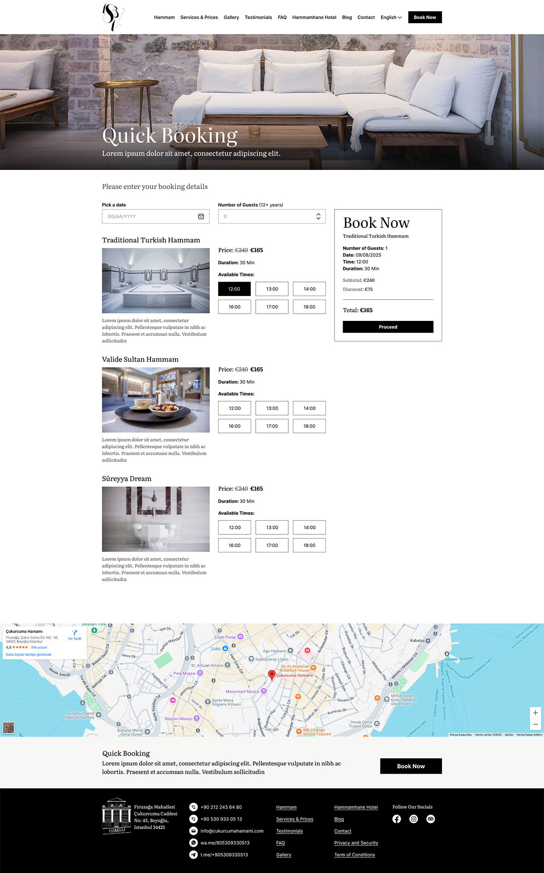The image size is (544, 873).
Task: Click the map zoom in plus button
Action: pyautogui.click(x=535, y=713)
